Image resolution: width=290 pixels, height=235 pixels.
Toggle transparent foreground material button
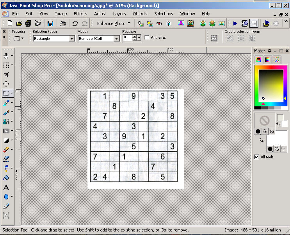(272, 131)
